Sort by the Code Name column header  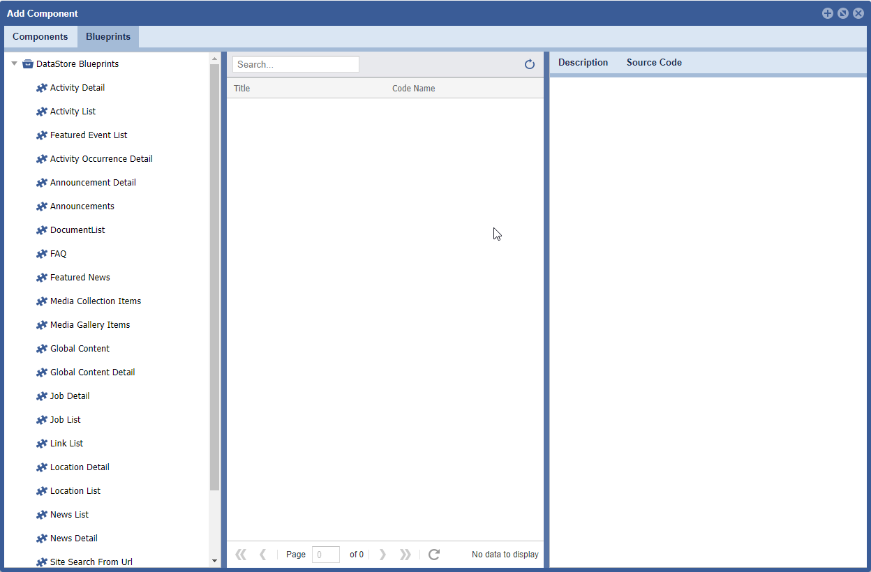click(413, 89)
